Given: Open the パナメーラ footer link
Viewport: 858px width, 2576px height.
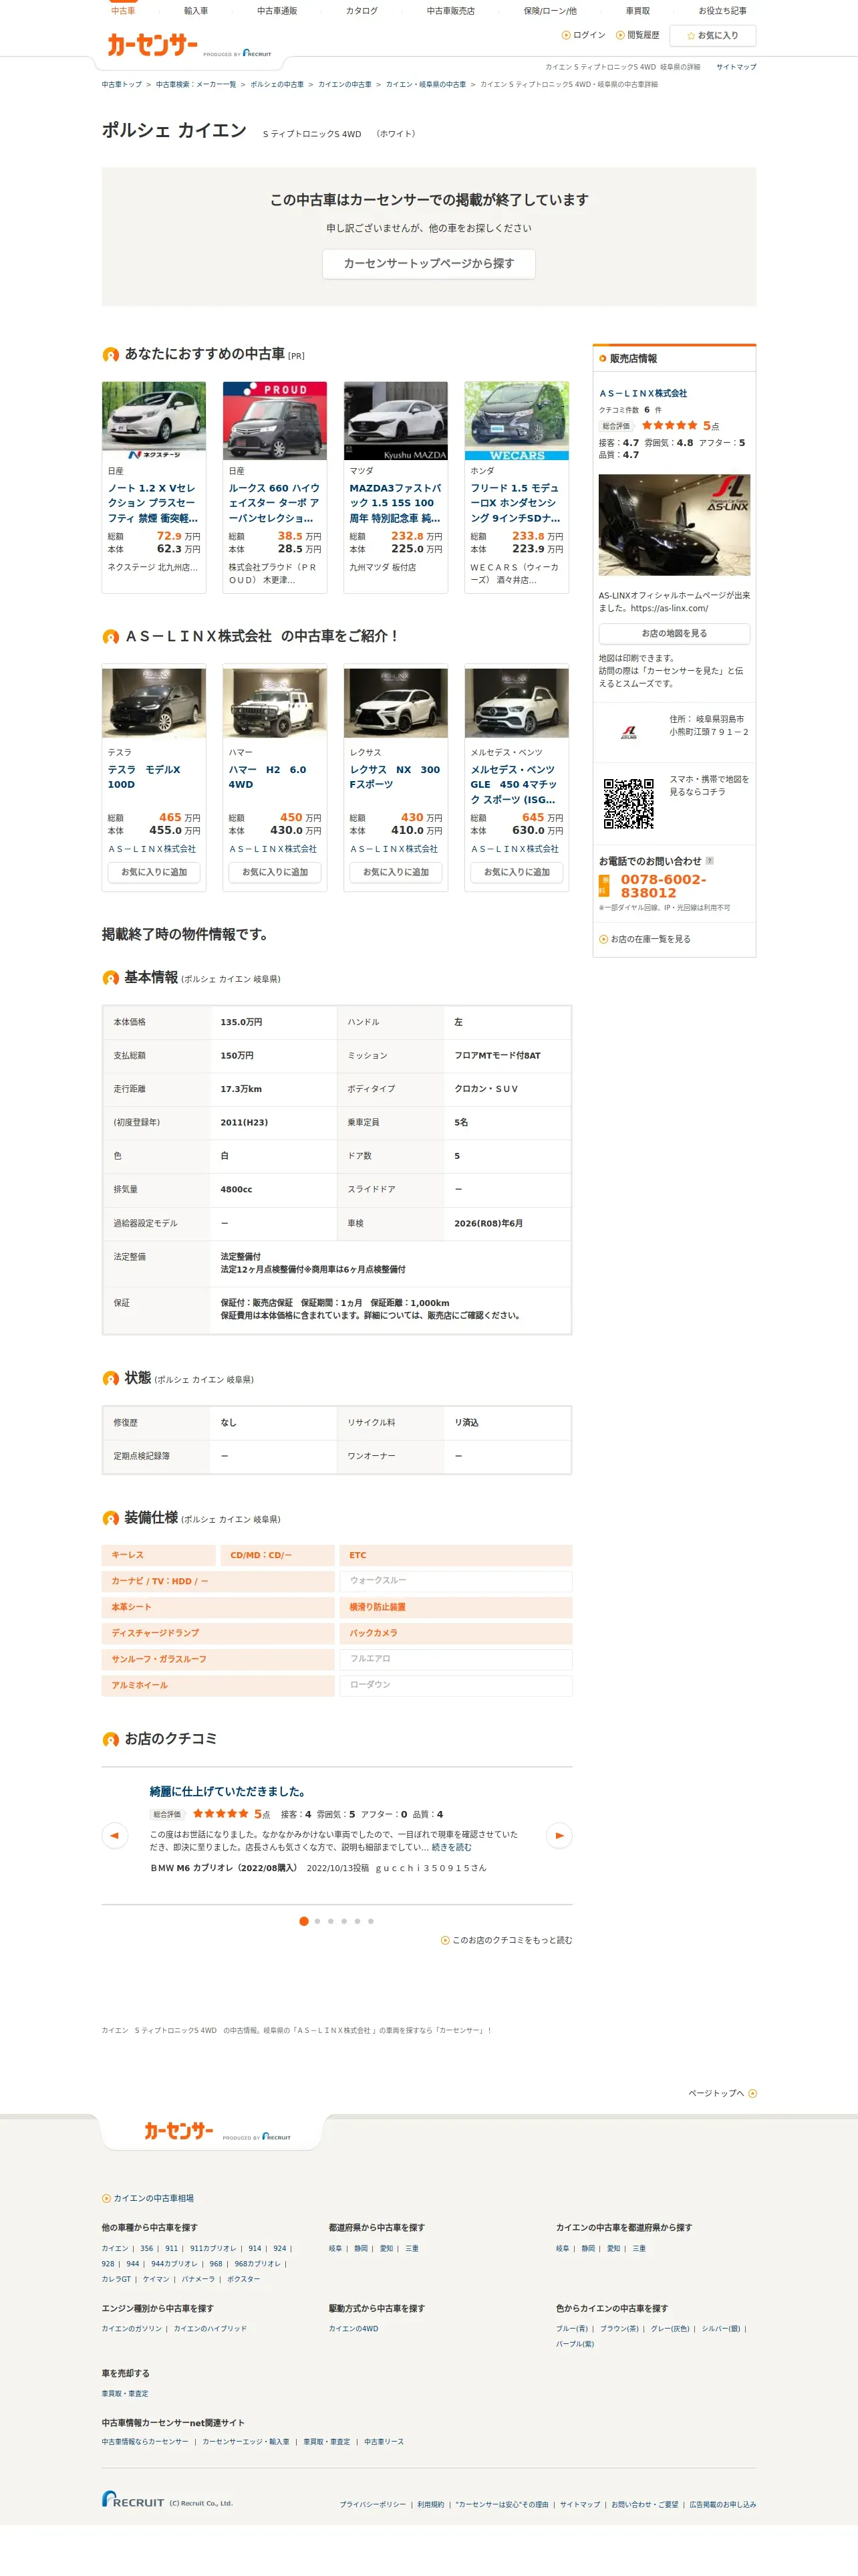Looking at the screenshot, I should click(198, 2280).
